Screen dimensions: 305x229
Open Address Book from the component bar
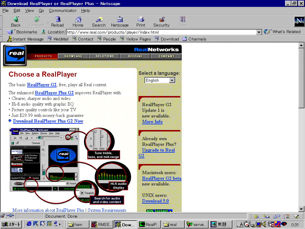[x=287, y=216]
